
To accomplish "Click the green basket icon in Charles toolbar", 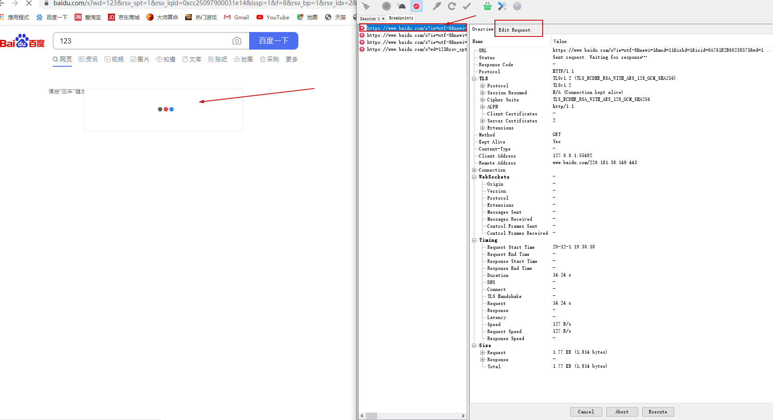I will coord(487,6).
